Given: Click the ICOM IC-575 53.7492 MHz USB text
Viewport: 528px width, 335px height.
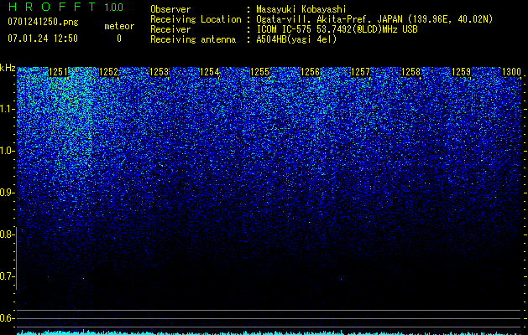Looking at the screenshot, I should [x=337, y=29].
